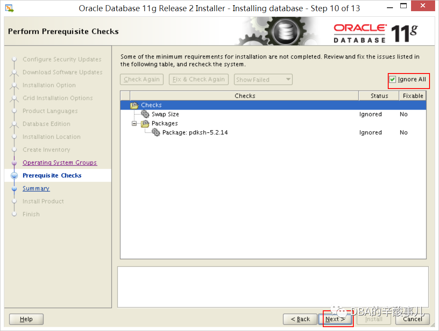Click the Packages folder icon
This screenshot has width=439, height=331.
coord(145,123)
